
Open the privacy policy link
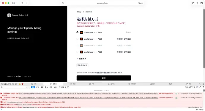[x=106, y=73]
